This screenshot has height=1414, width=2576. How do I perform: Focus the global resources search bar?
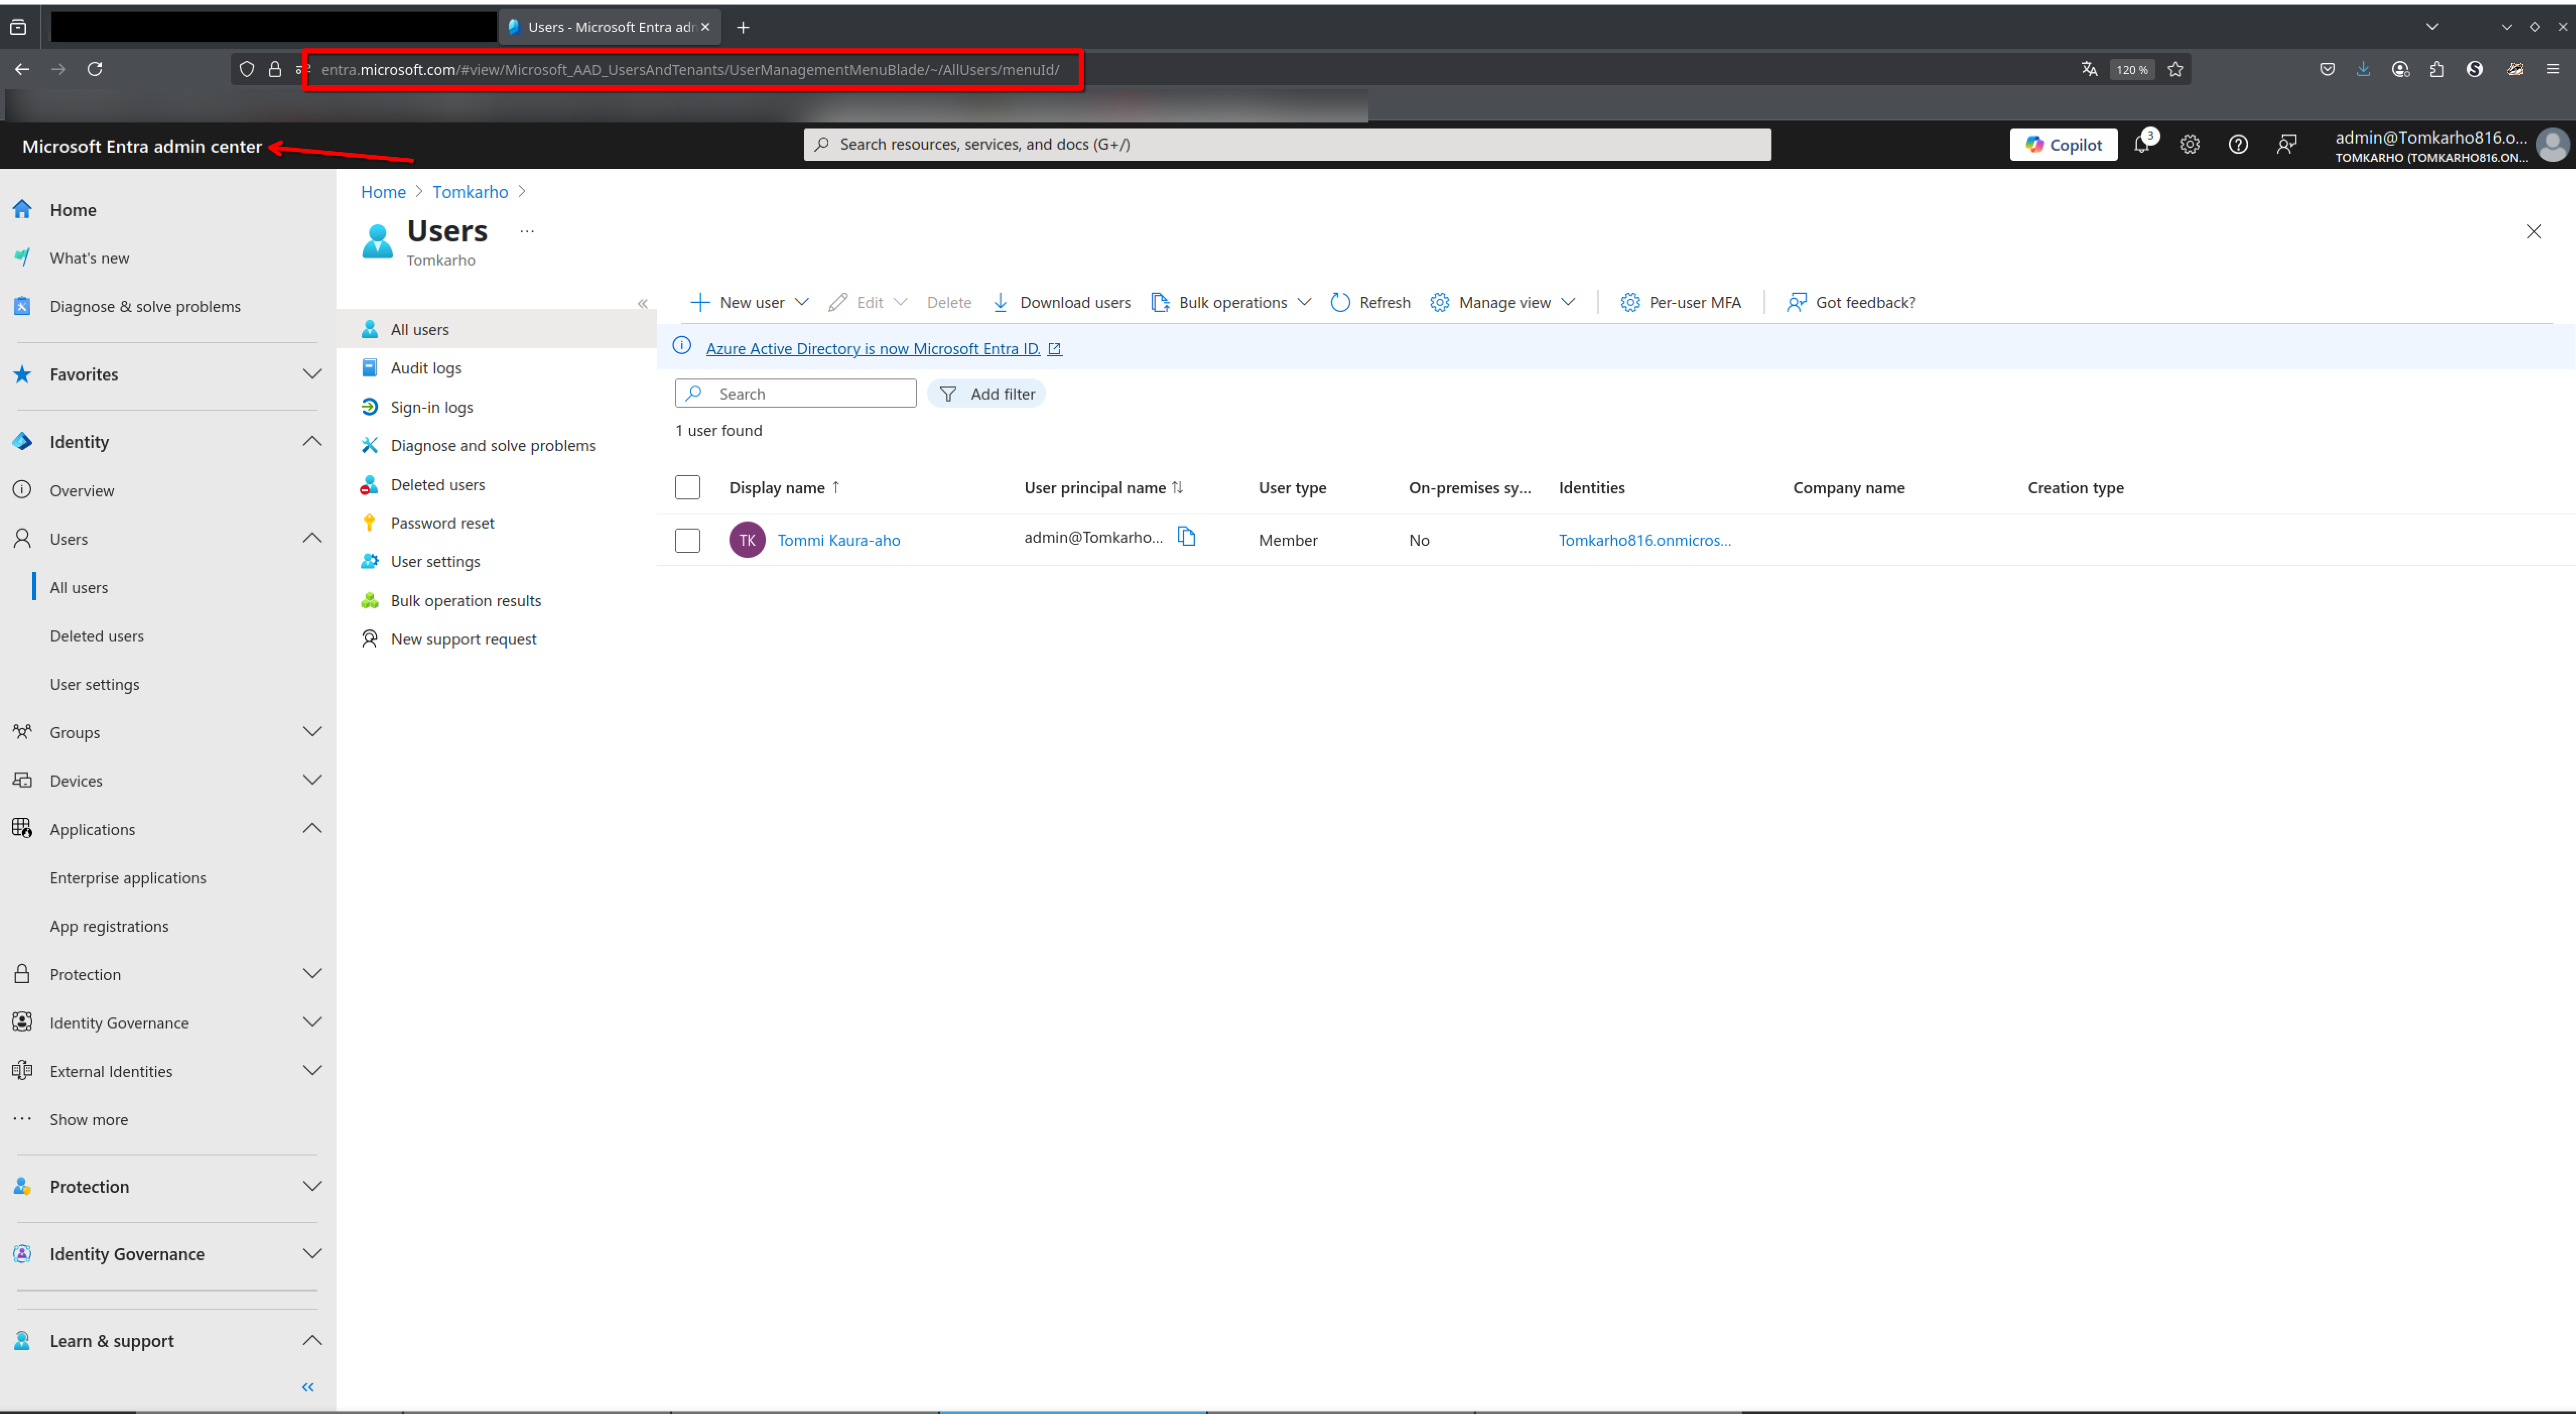1287,144
